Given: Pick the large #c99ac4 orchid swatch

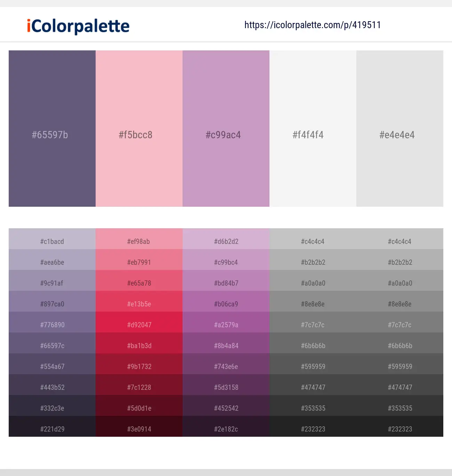Looking at the screenshot, I should (x=226, y=129).
